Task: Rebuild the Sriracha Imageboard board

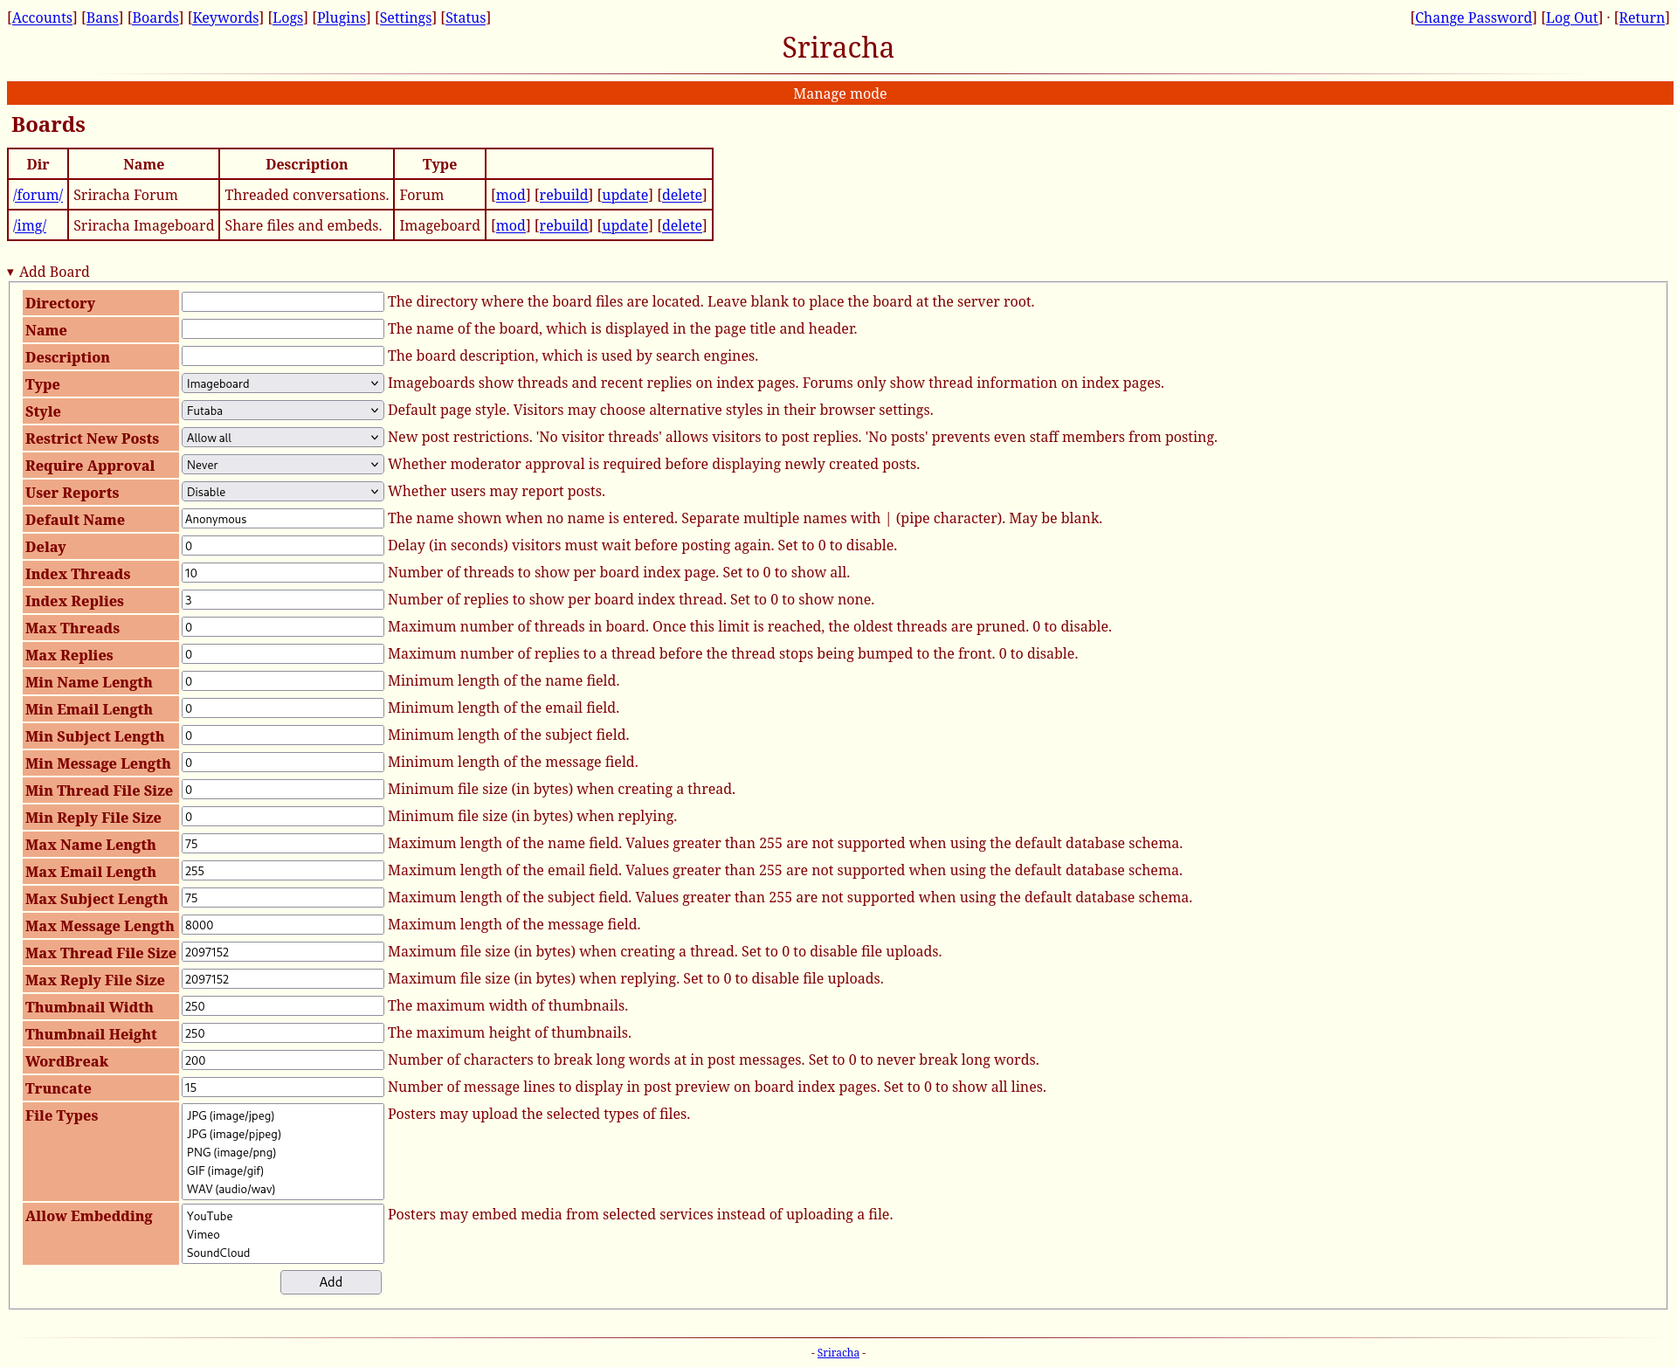Action: 563,225
